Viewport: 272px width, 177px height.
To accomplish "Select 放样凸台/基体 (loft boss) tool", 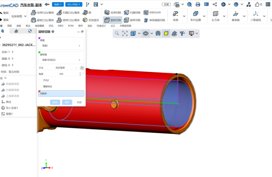I will [68, 20].
